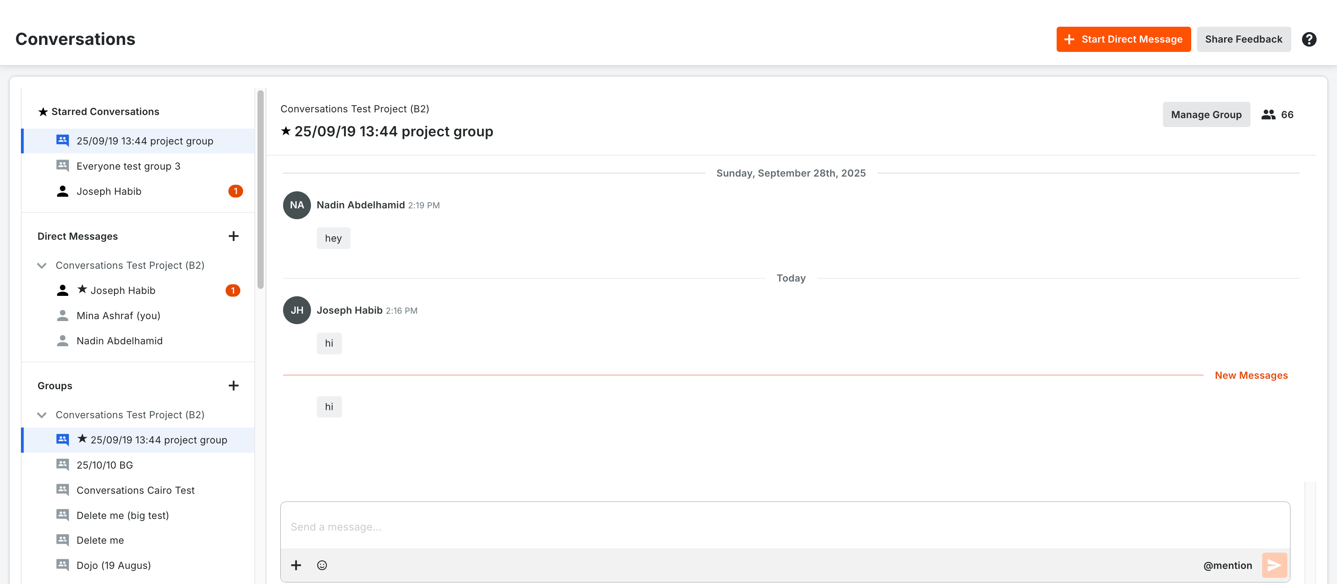Open Everyone test group 3 conversation
Screen dimensions: 1337x584
click(x=128, y=167)
